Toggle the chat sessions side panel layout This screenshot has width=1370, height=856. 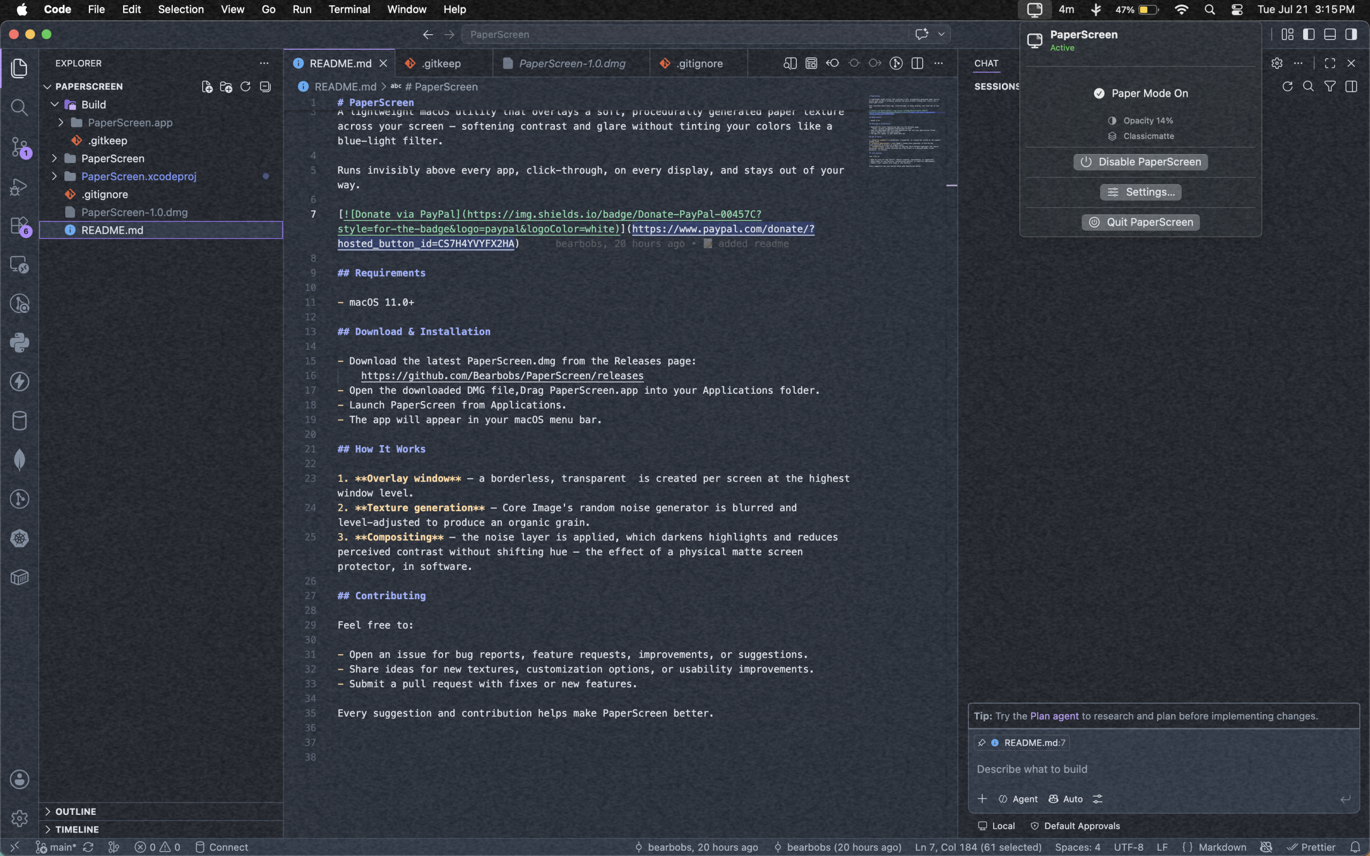tap(1351, 87)
